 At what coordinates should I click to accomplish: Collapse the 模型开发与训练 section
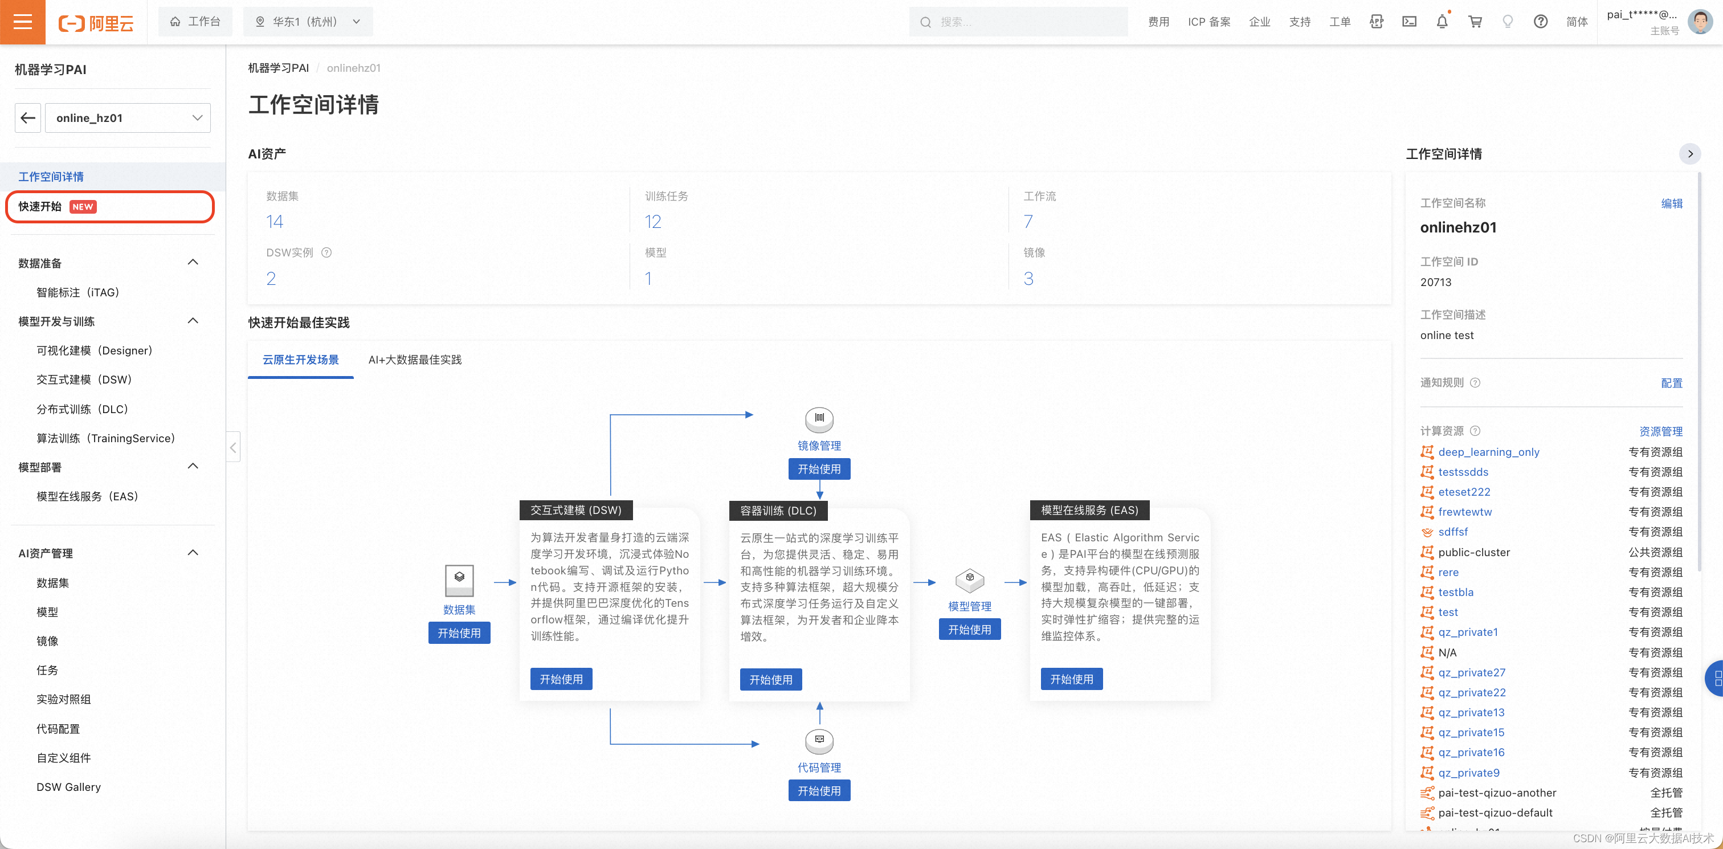coord(194,321)
